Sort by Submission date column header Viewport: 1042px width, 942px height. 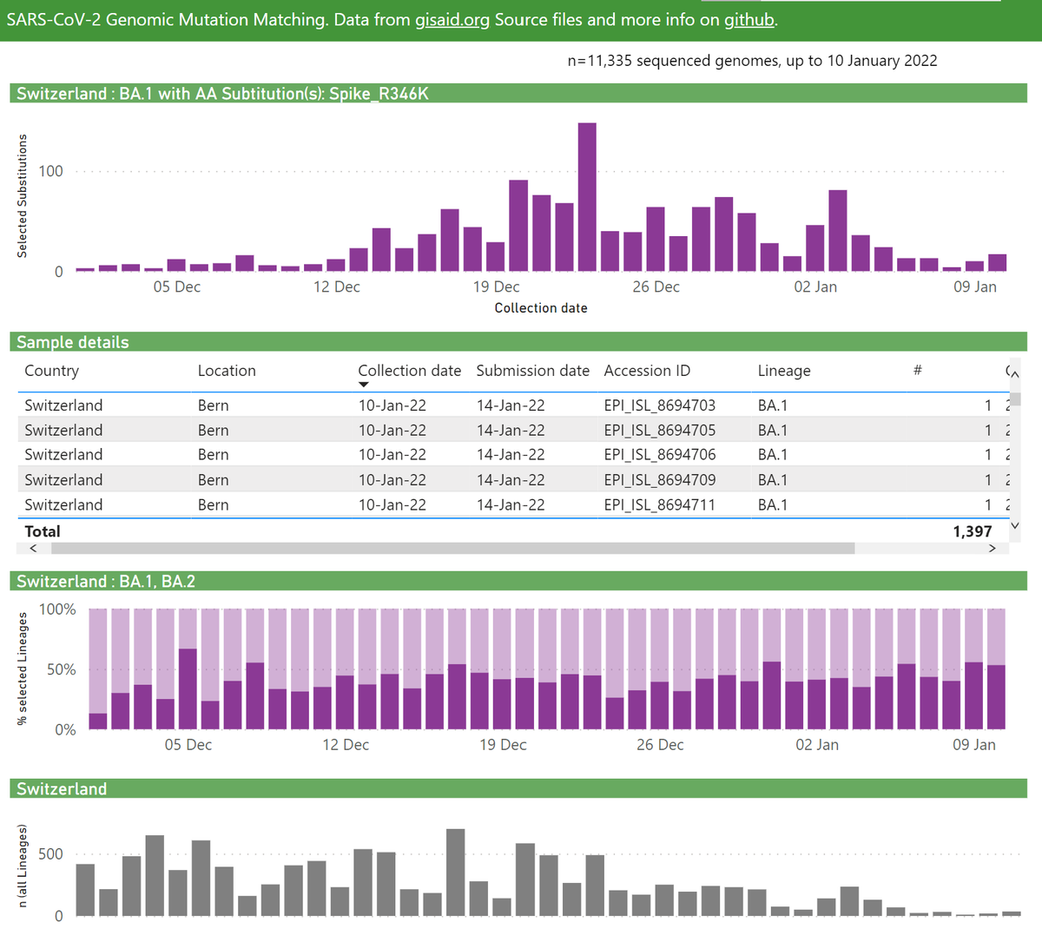point(533,371)
